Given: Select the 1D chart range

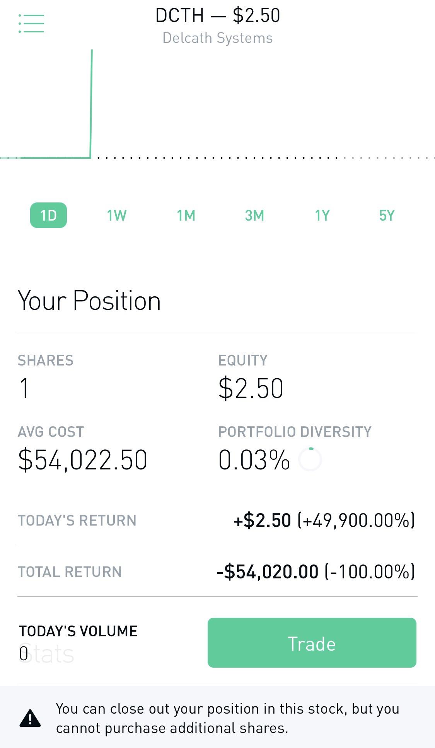Looking at the screenshot, I should click(x=48, y=215).
